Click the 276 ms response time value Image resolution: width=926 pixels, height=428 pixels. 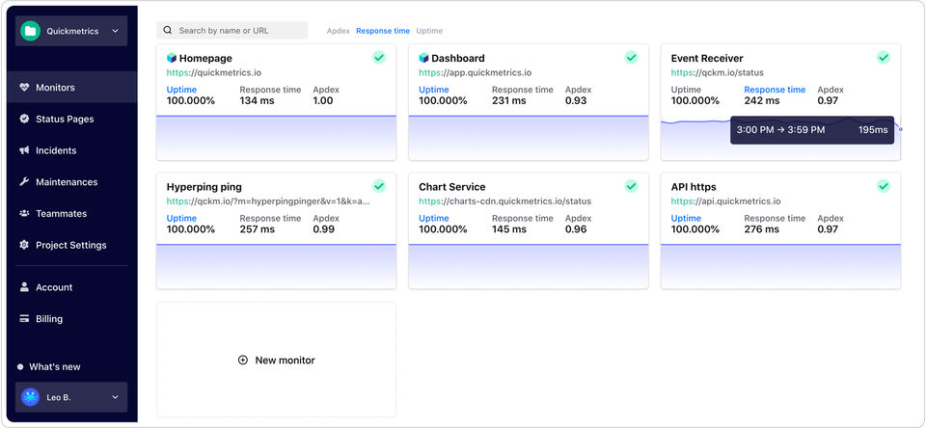coord(761,229)
